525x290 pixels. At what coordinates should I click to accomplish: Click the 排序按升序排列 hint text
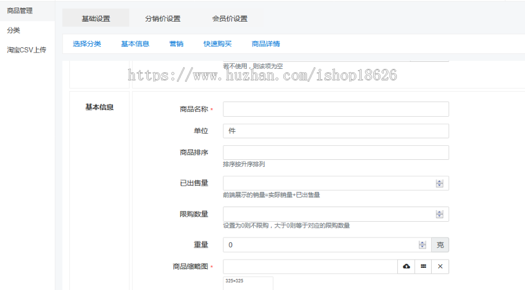pos(244,165)
